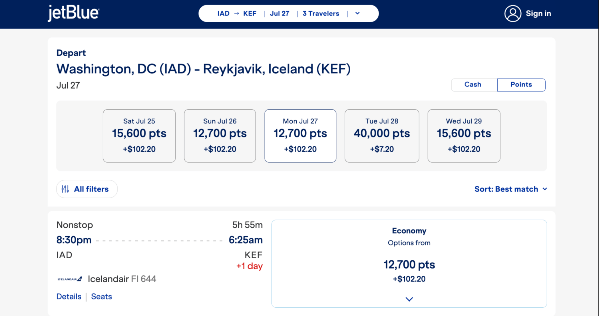Click the Sign in link
Viewport: 599px width, 316px height.
click(538, 13)
